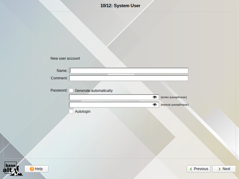Click the Name: label

[x=62, y=71]
